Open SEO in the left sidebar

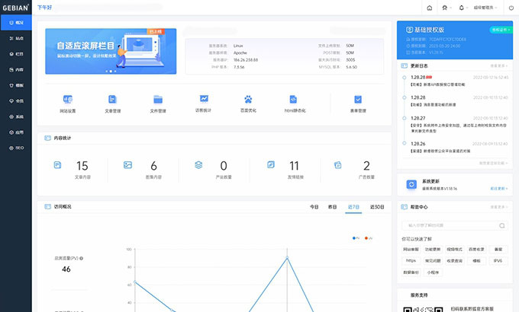click(16, 149)
